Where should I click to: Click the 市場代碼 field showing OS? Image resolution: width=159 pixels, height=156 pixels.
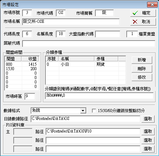61,13
